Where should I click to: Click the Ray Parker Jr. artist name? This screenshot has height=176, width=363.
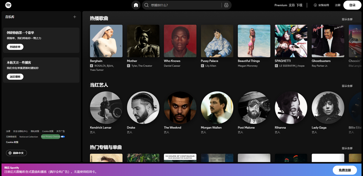point(320,66)
